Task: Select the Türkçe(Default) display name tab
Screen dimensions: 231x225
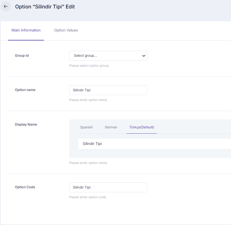Action: click(x=142, y=127)
